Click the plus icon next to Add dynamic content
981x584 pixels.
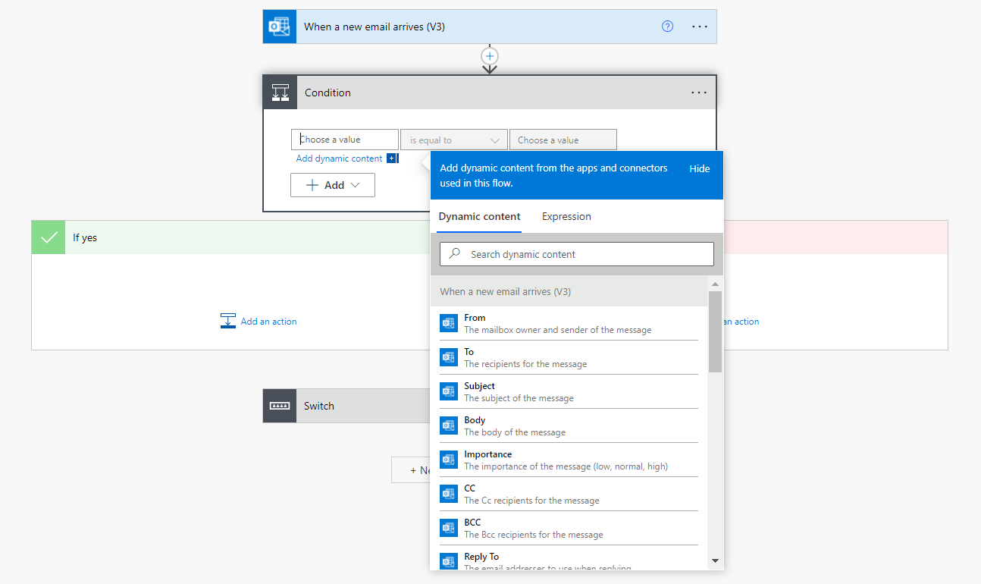pyautogui.click(x=392, y=158)
